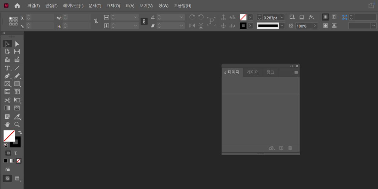Select the Line tool
The image size is (378, 189).
click(17, 68)
